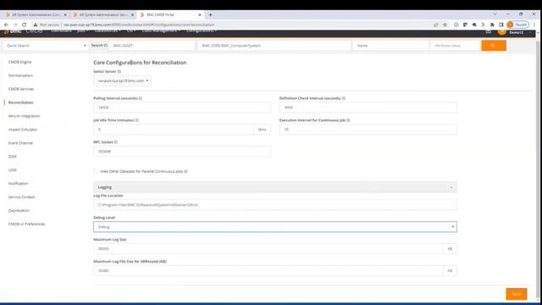
Task: Click Maximum Log File Size for ARRecond field
Action: point(268,271)
